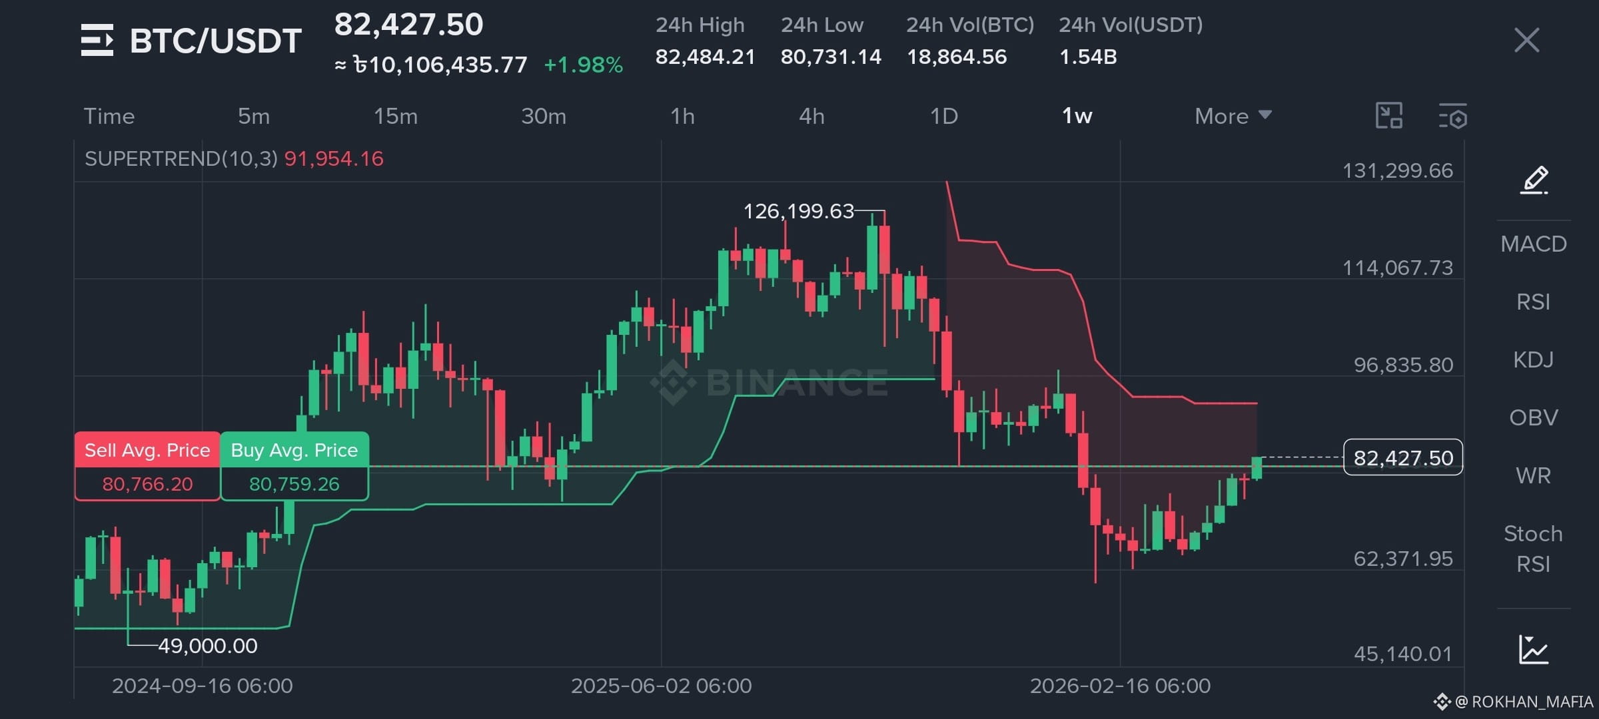Click the ৳10,106,435.77 converted price
1599x719 pixels.
click(x=440, y=65)
